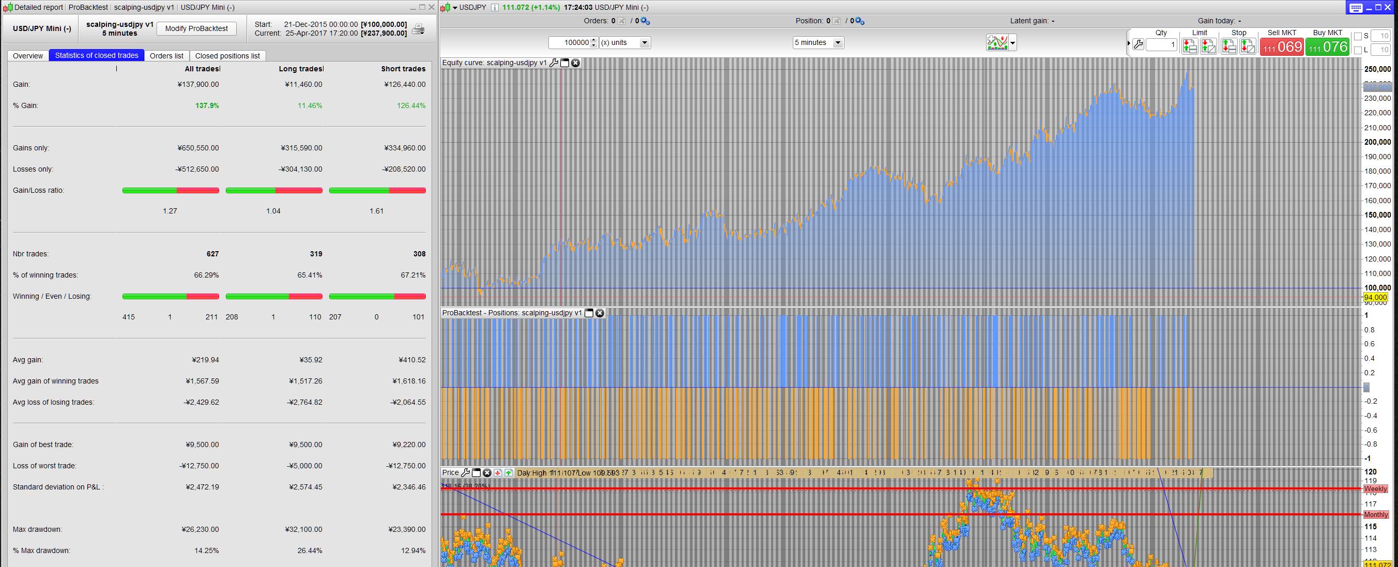Open trading toolbar wrench settings

pyautogui.click(x=1138, y=44)
